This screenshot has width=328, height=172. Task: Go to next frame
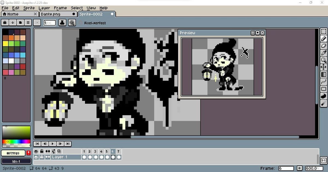(60, 144)
